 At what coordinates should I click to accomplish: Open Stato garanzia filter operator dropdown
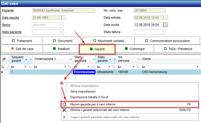click(88, 67)
